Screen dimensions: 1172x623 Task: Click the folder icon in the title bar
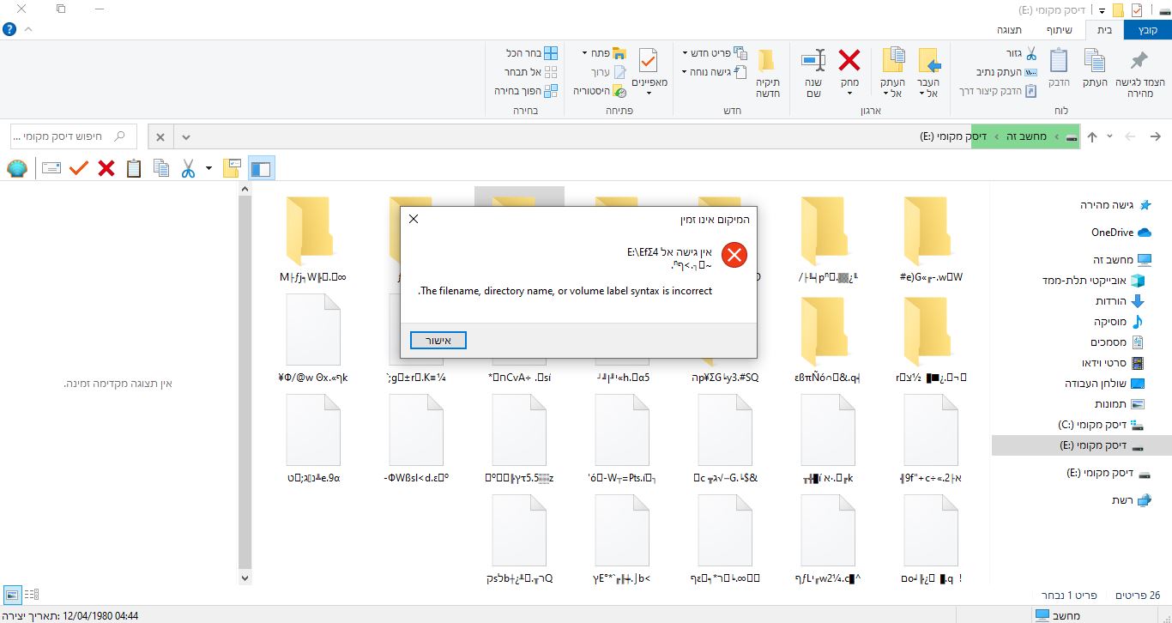pos(1118,10)
